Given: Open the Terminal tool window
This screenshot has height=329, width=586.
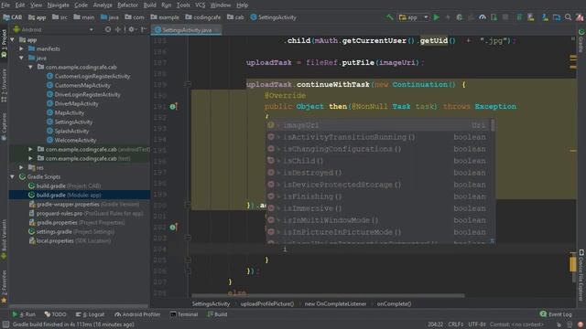Looking at the screenshot, I should click(184, 314).
